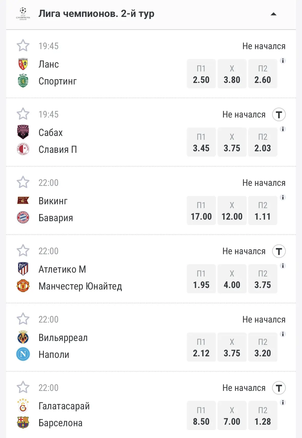Image resolution: width=302 pixels, height=438 pixels.
Task: Select П1 odds 1.95 for Атлетико М
Action: tap(201, 279)
